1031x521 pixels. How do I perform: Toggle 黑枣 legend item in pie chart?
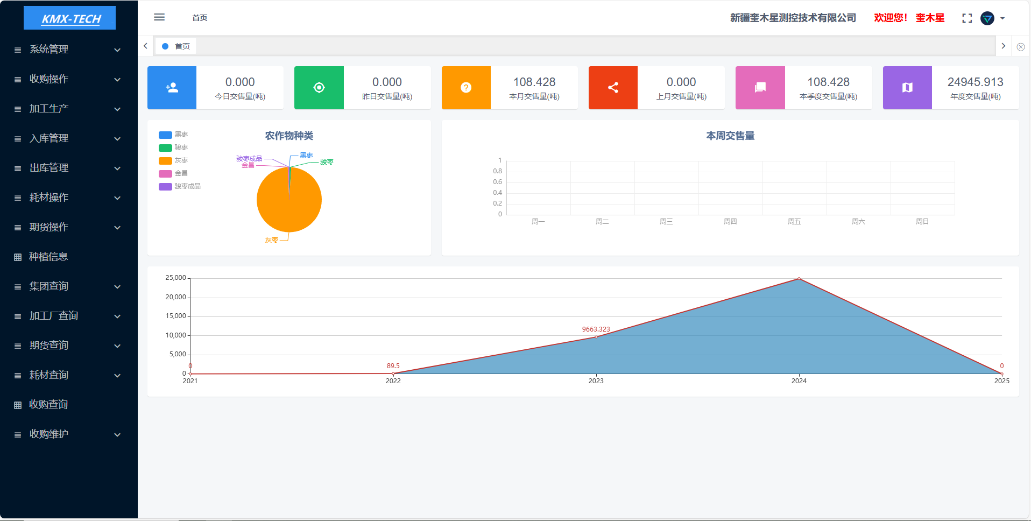(x=173, y=135)
